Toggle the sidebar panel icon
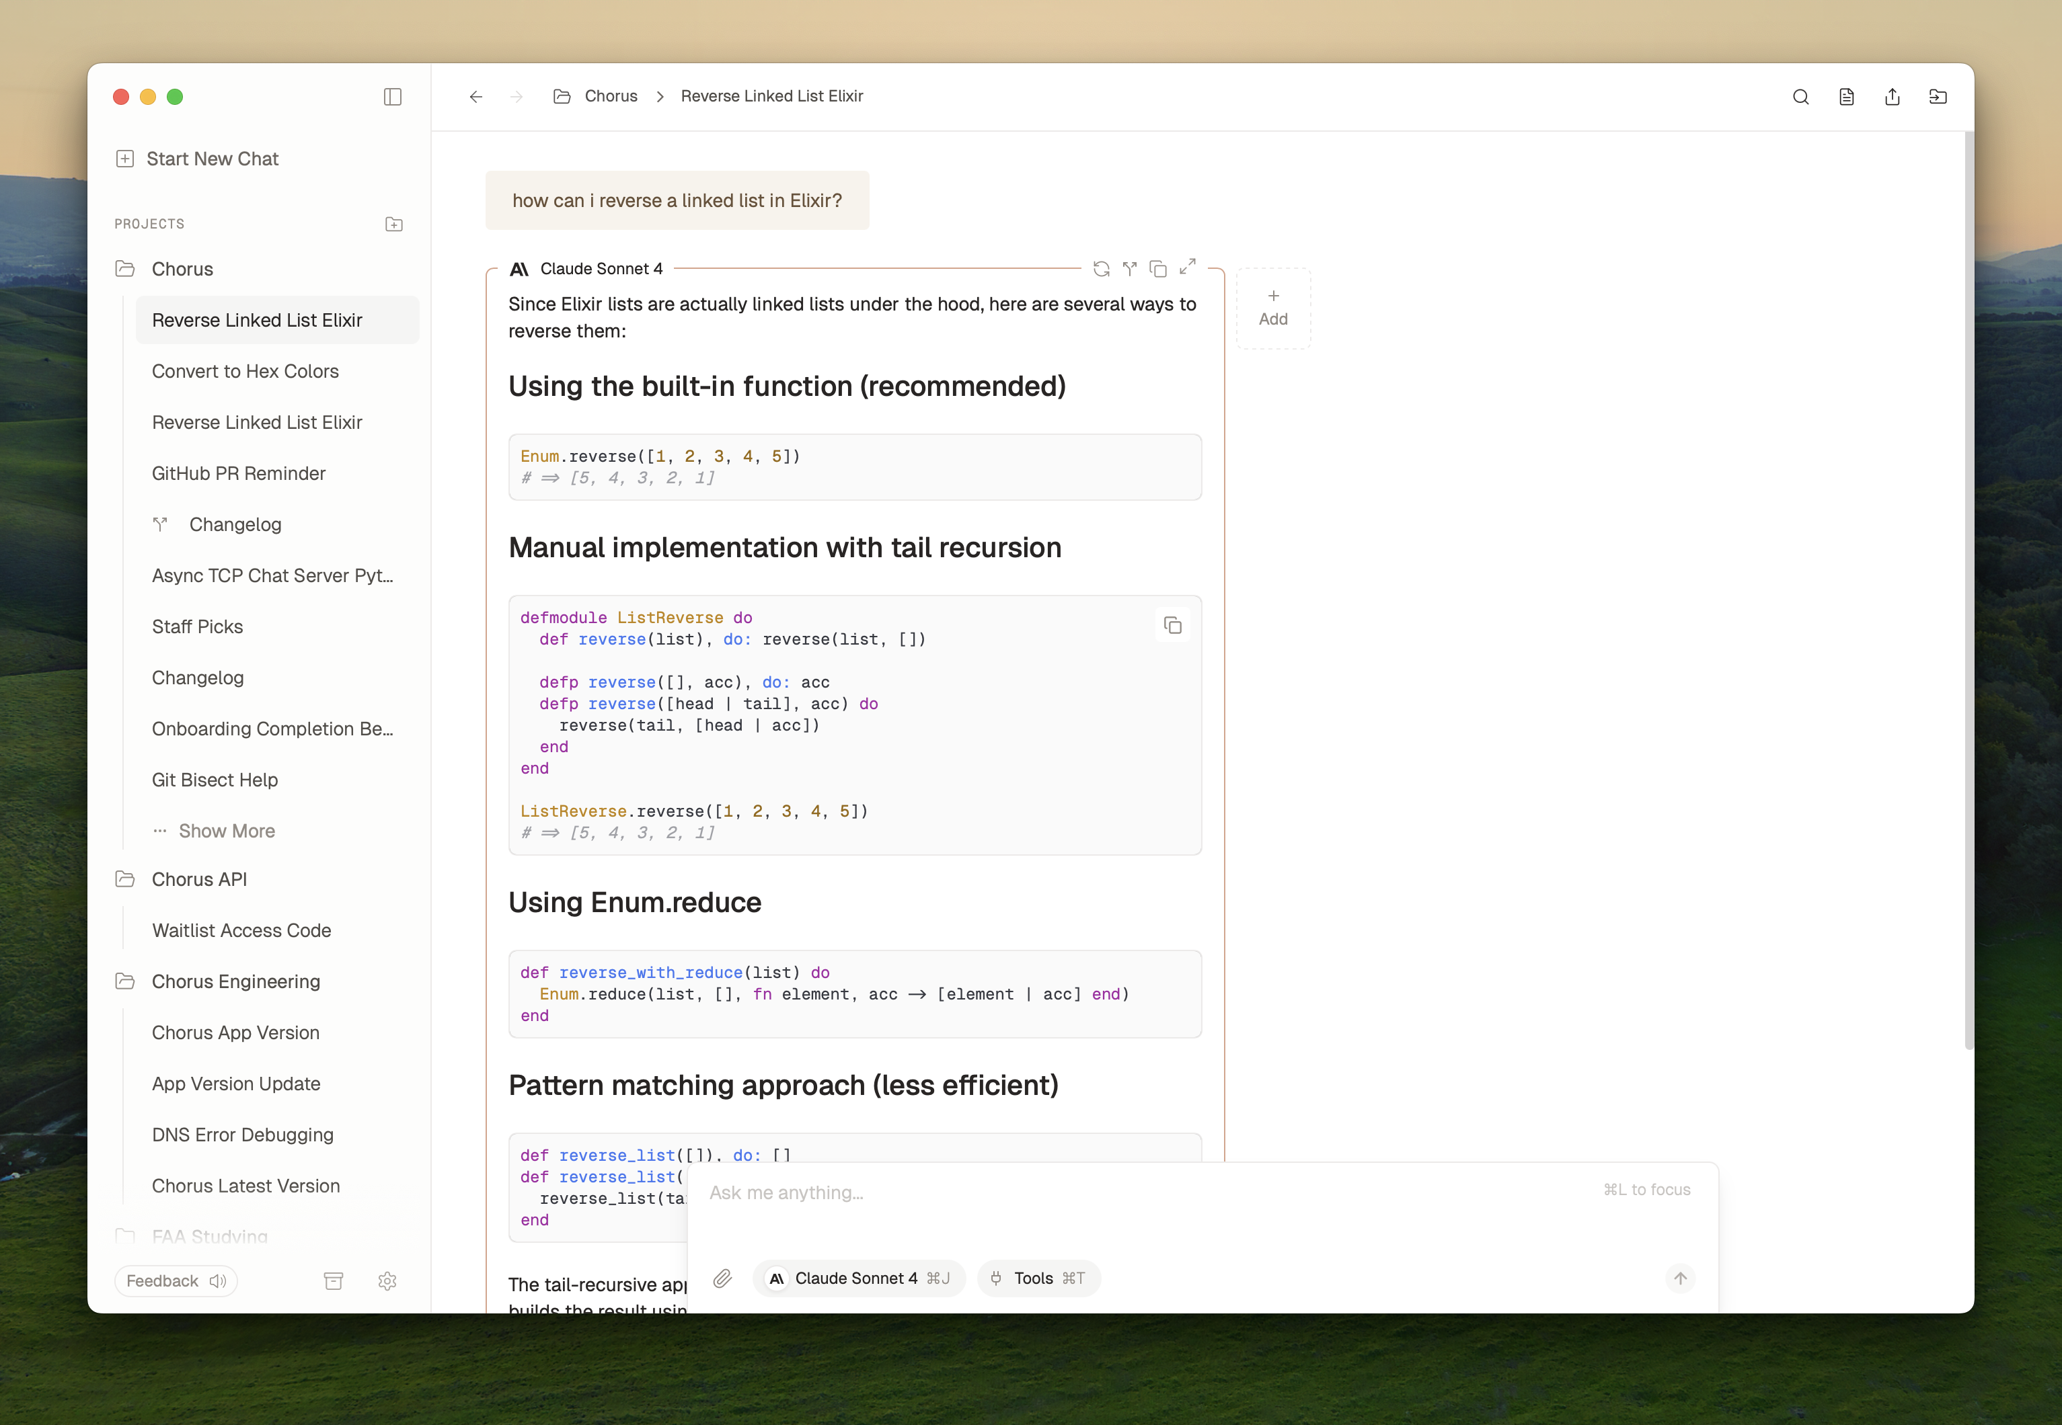2062x1425 pixels. pos(392,96)
